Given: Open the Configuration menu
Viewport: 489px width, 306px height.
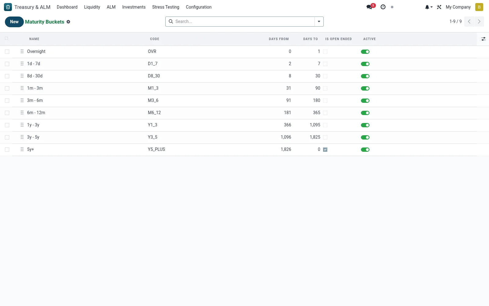Looking at the screenshot, I should [199, 7].
